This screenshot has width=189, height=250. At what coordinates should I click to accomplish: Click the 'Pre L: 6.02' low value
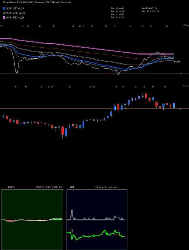118,14
